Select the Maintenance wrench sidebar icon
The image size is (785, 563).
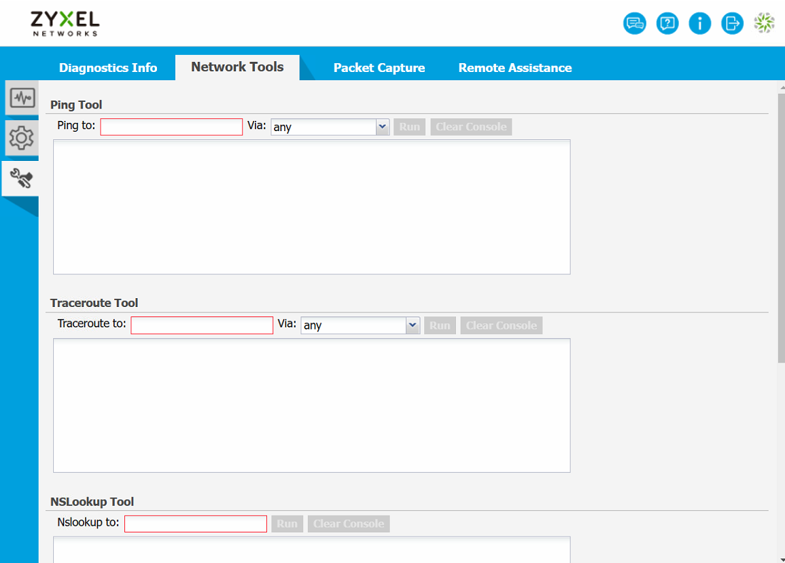[22, 179]
